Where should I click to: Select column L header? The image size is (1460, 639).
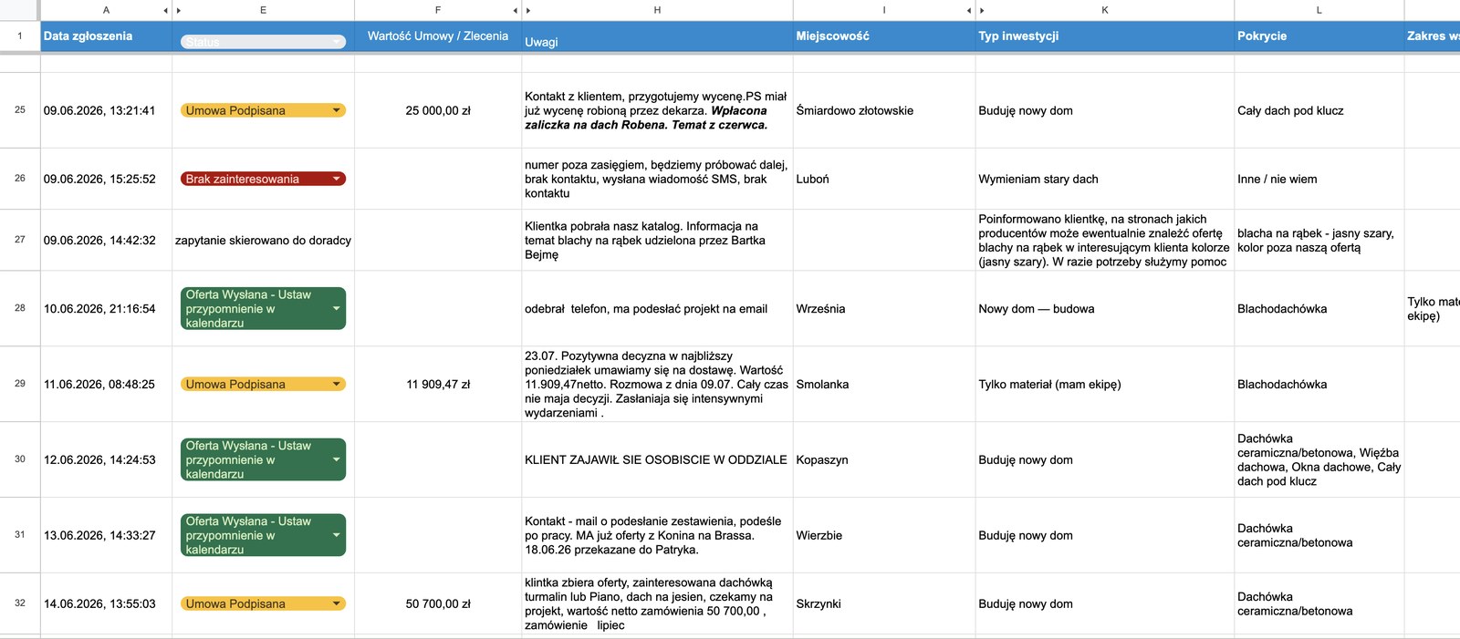(x=1319, y=10)
